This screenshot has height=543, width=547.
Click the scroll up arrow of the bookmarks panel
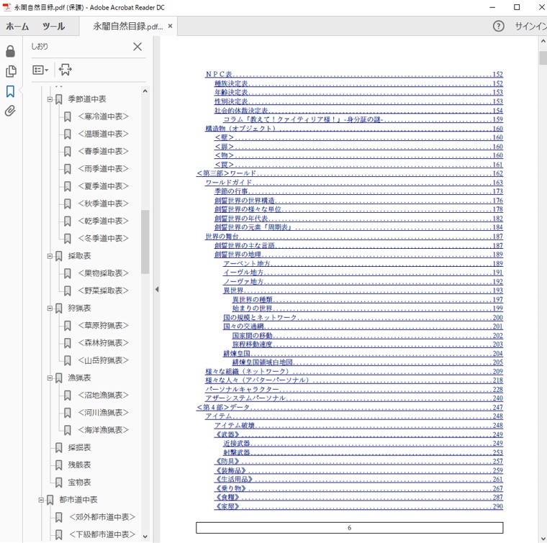pos(145,91)
